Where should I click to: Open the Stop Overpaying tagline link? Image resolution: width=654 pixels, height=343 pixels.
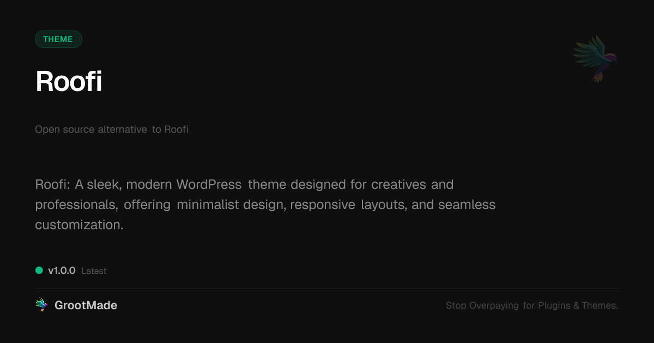pyautogui.click(x=532, y=305)
